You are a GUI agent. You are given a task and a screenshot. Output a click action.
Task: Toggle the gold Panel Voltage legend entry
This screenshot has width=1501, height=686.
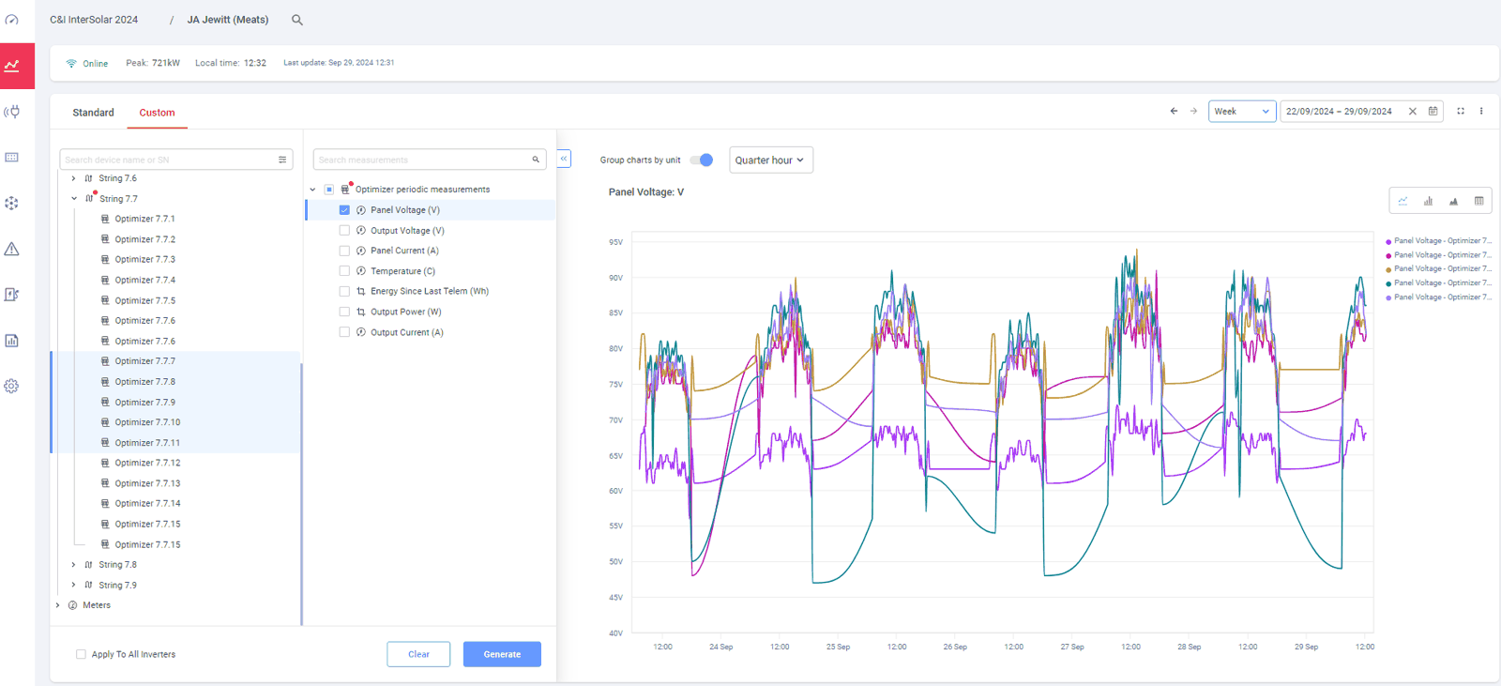point(1438,269)
